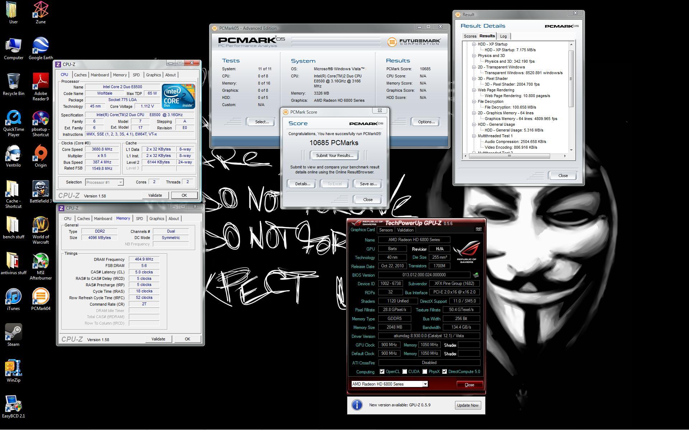Collapse the File Decryption node

[x=474, y=101]
